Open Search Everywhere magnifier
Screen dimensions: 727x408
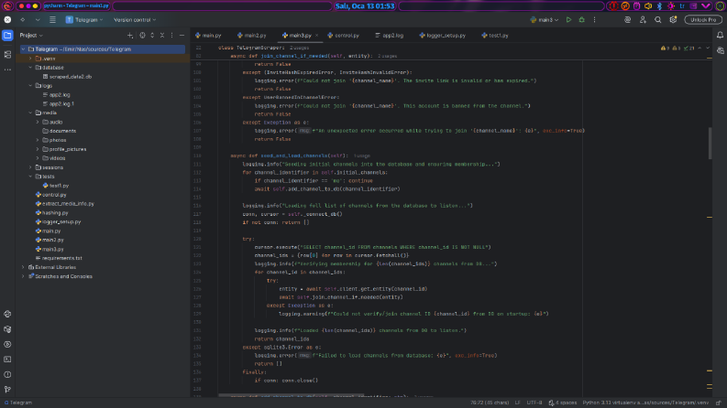pos(658,20)
